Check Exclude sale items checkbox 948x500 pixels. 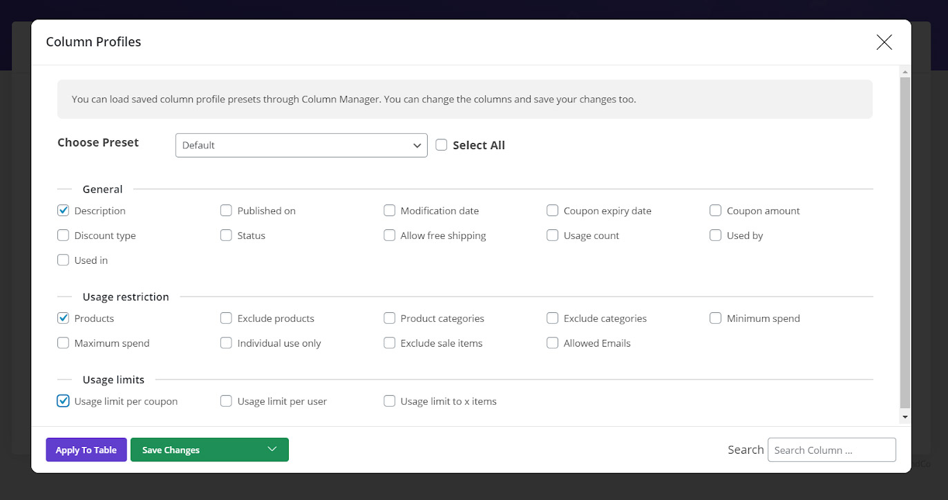(389, 343)
